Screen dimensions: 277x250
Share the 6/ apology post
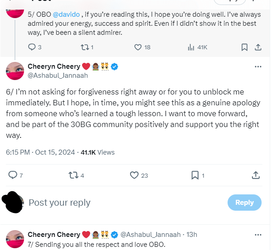(x=256, y=175)
